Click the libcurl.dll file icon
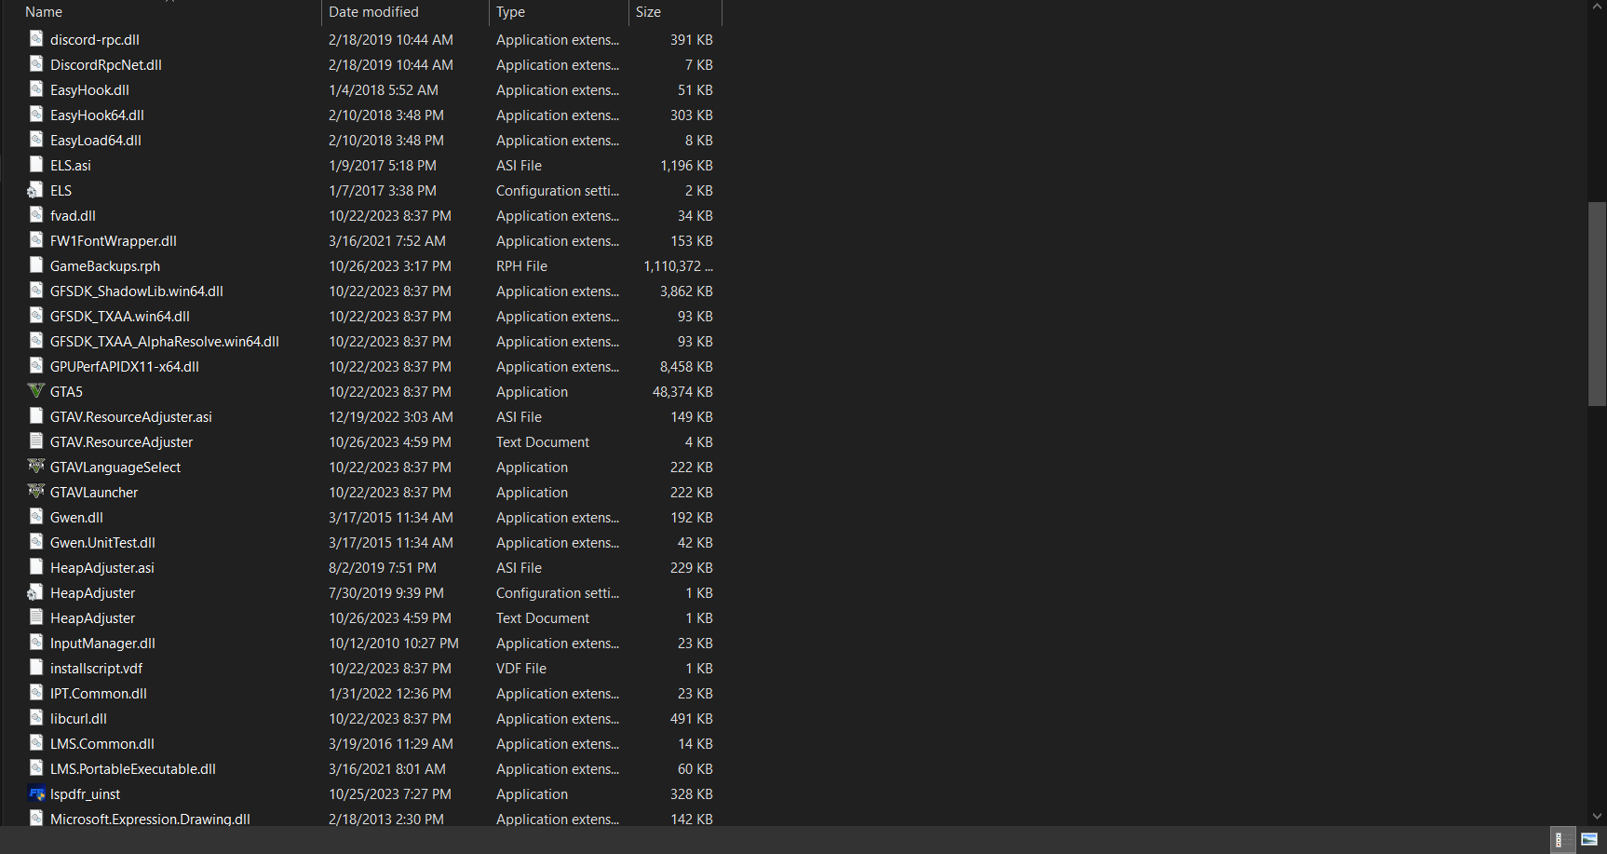 pos(36,718)
